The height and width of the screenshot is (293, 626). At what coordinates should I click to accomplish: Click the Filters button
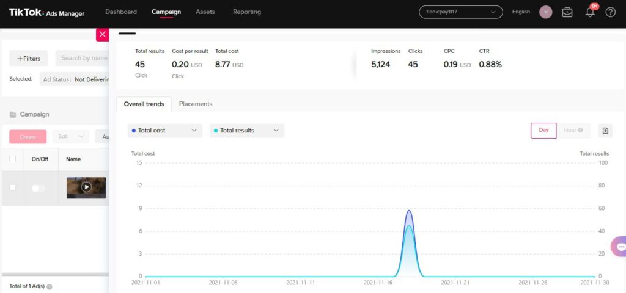click(29, 58)
